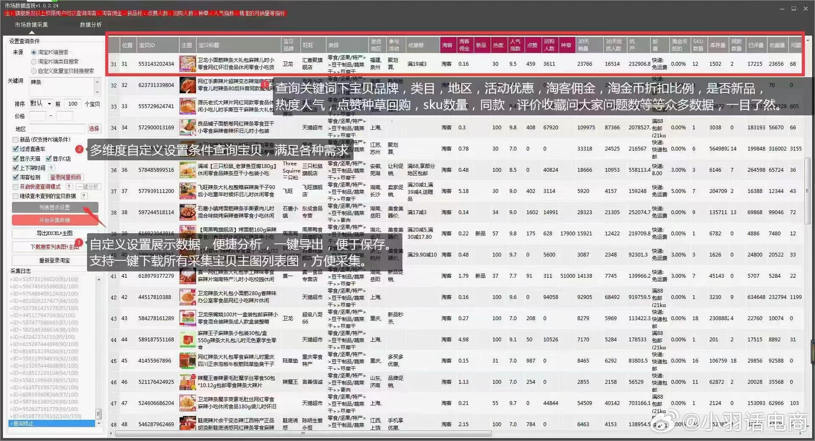Select log entry >查询终止
Screen dimensions: 815x441
pyautogui.click(x=52, y=424)
